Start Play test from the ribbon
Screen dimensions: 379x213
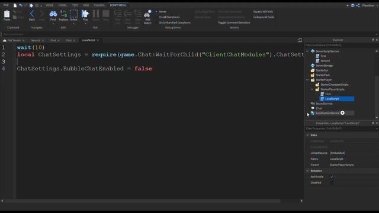[85, 14]
